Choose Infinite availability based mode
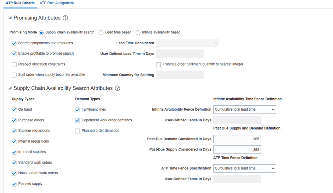333x193 pixels. (138, 33)
